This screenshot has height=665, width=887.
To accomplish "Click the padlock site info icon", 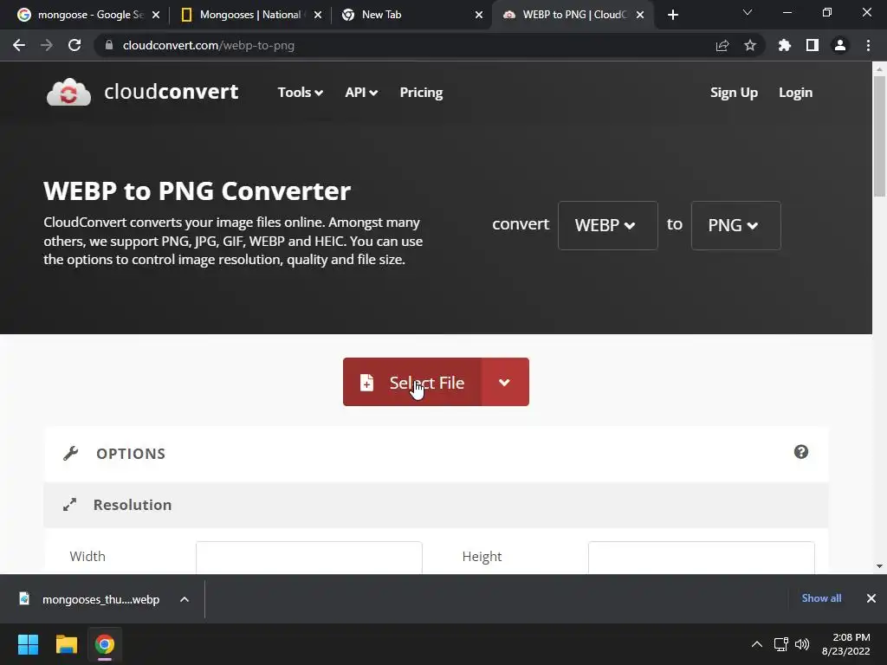I will [109, 45].
